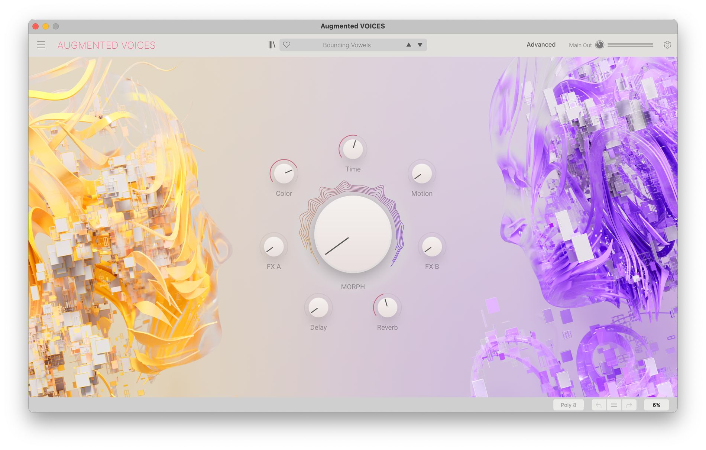Click the large MORPH knob
Image resolution: width=706 pixels, height=450 pixels.
(x=353, y=234)
